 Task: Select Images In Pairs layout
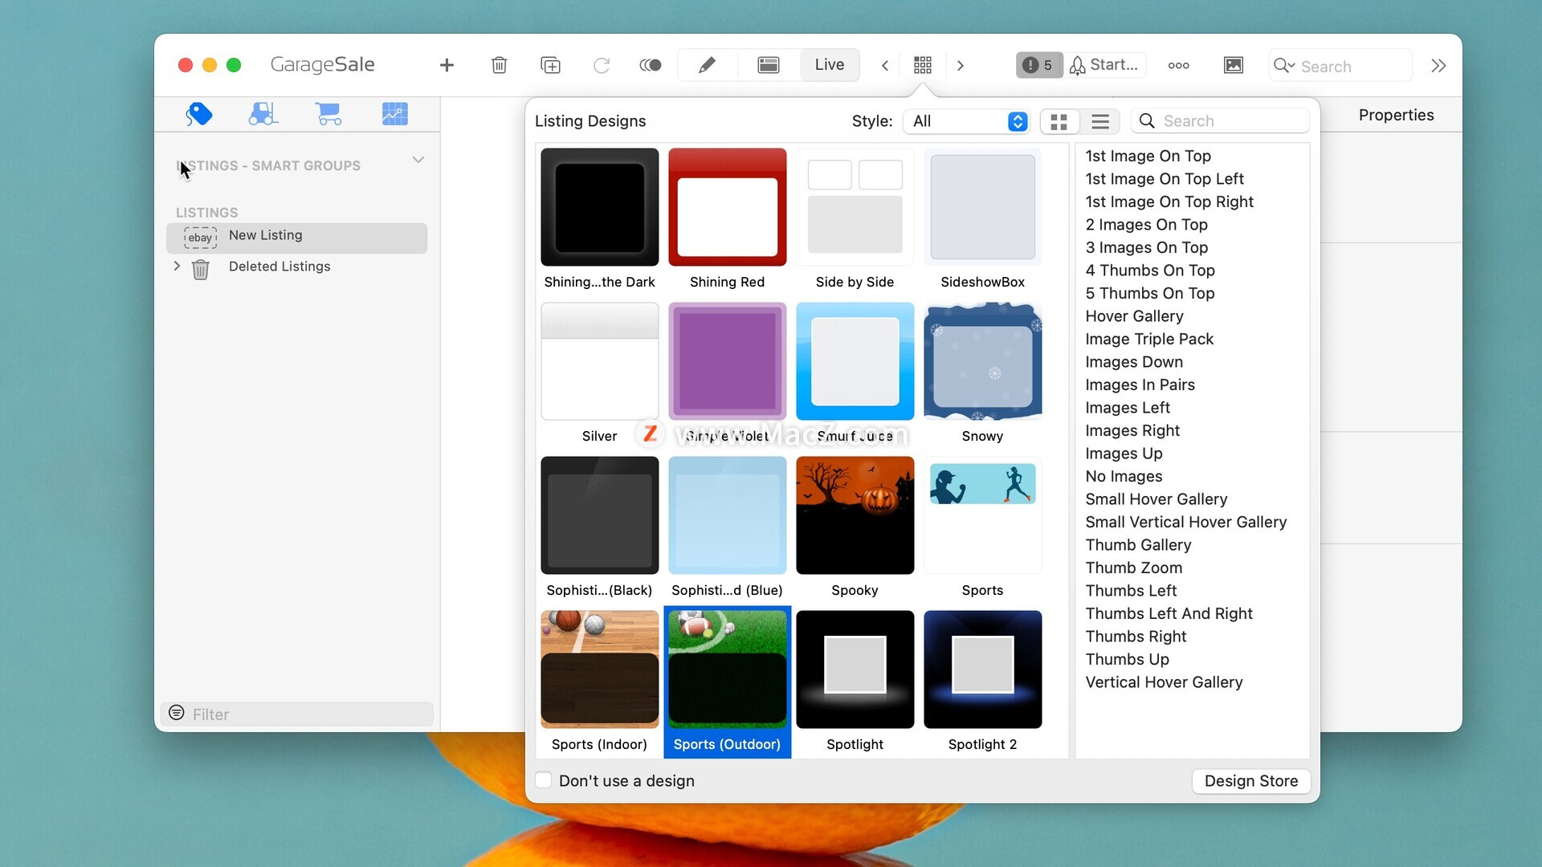pos(1140,385)
